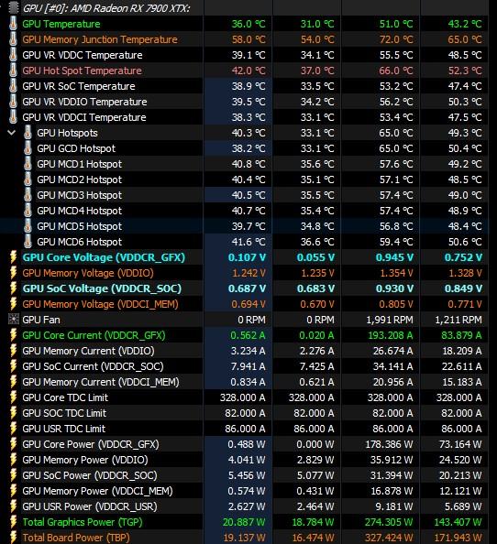Click the 66.0 °C hot spot maximum value
The image size is (497, 544).
coord(396,71)
